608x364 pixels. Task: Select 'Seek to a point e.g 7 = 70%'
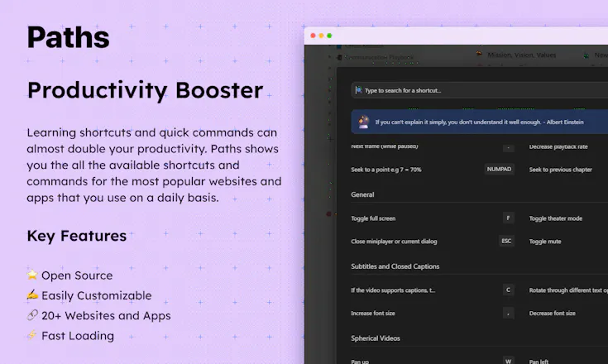[x=386, y=170]
